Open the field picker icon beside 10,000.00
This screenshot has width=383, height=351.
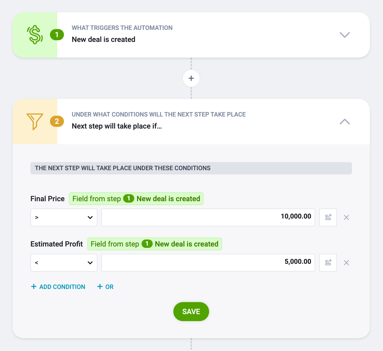(328, 217)
